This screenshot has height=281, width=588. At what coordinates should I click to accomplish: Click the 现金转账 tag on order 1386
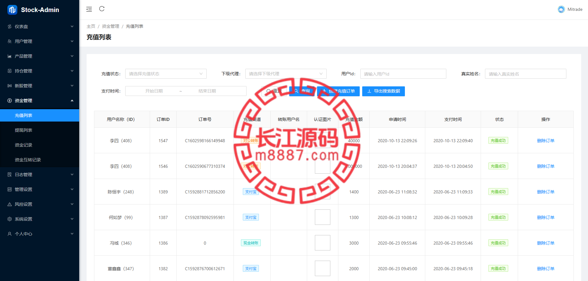251,243
